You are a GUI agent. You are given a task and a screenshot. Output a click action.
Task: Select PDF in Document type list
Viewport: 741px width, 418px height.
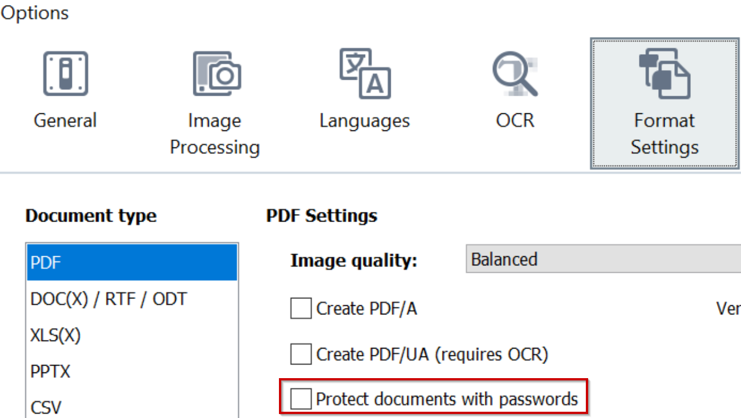[x=132, y=263]
